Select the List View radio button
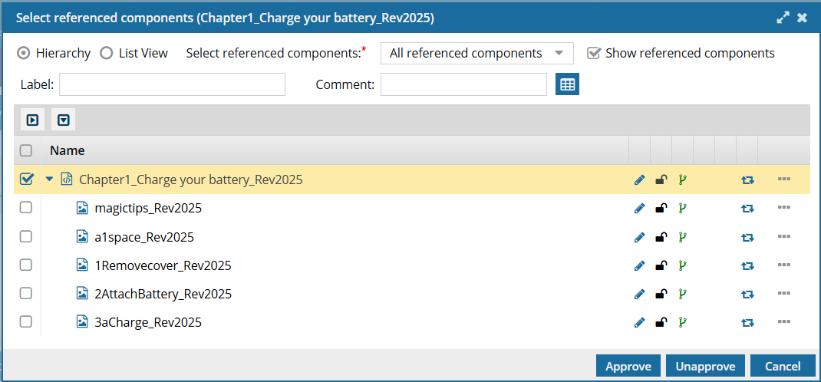 click(x=107, y=53)
